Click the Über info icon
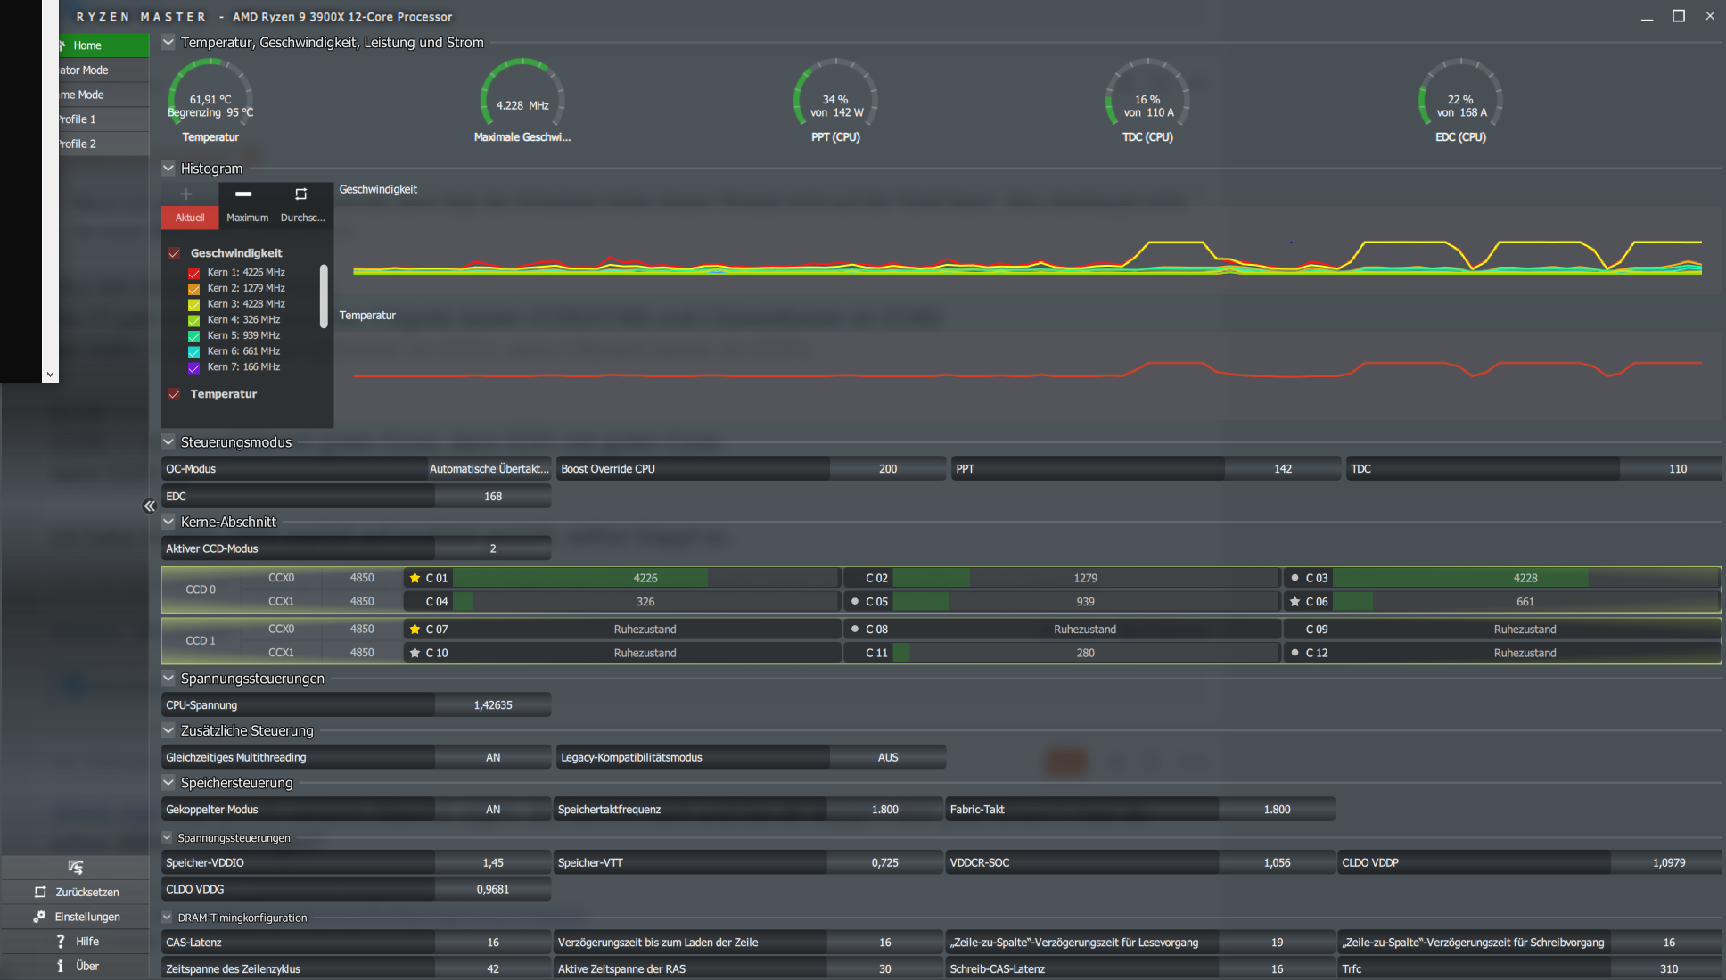The height and width of the screenshot is (980, 1726). point(60,966)
